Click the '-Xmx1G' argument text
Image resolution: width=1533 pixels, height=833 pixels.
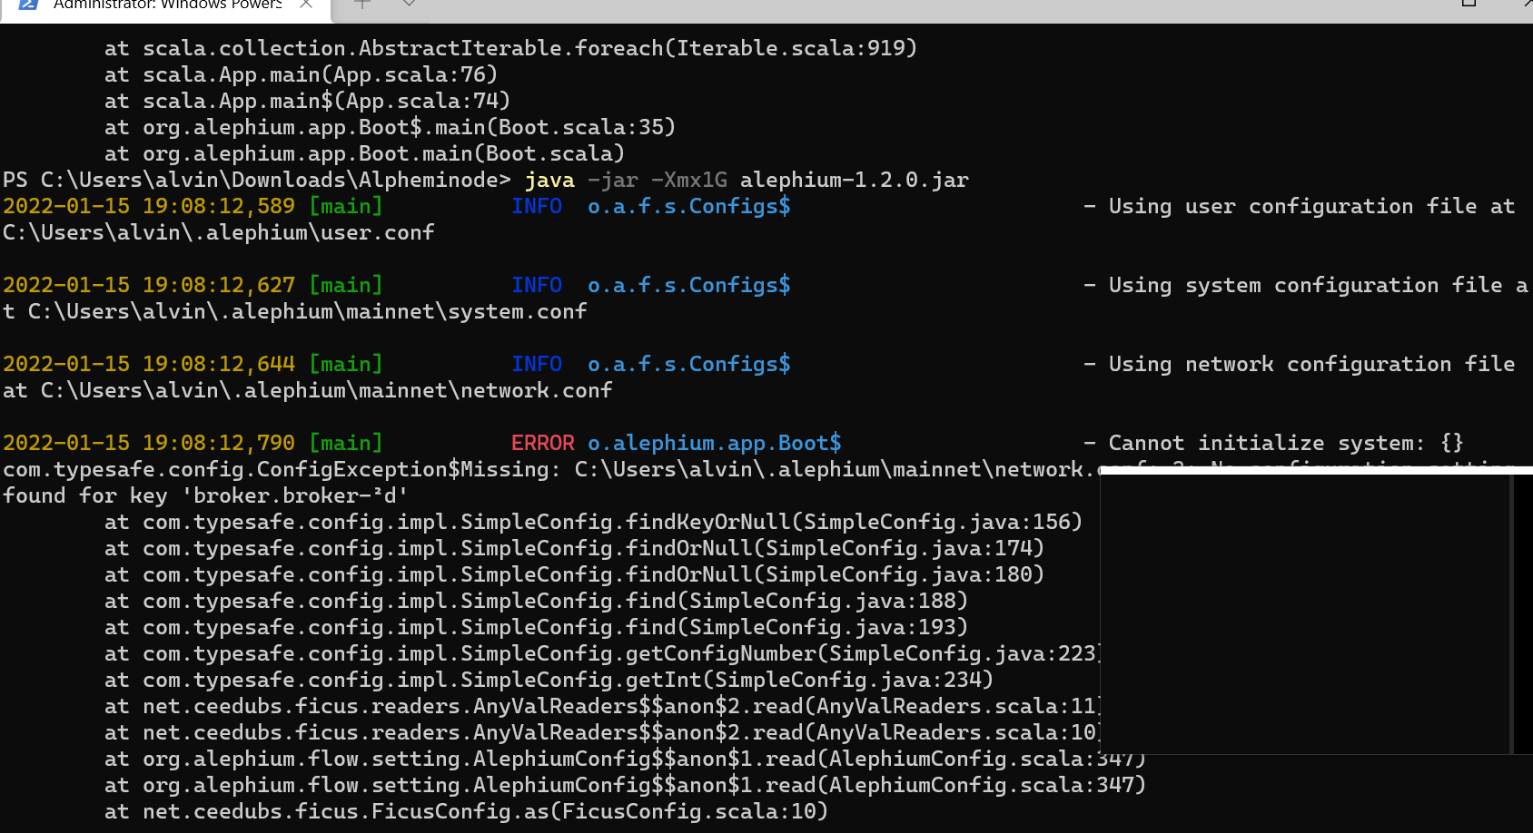pos(689,180)
